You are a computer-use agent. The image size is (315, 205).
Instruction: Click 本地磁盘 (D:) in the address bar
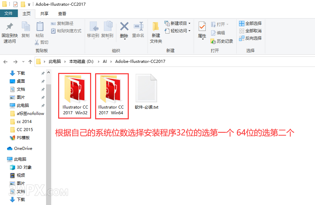pos(81,61)
